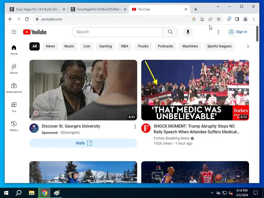Open a new browser tab
The width and height of the screenshot is (264, 198).
tap(195, 9)
